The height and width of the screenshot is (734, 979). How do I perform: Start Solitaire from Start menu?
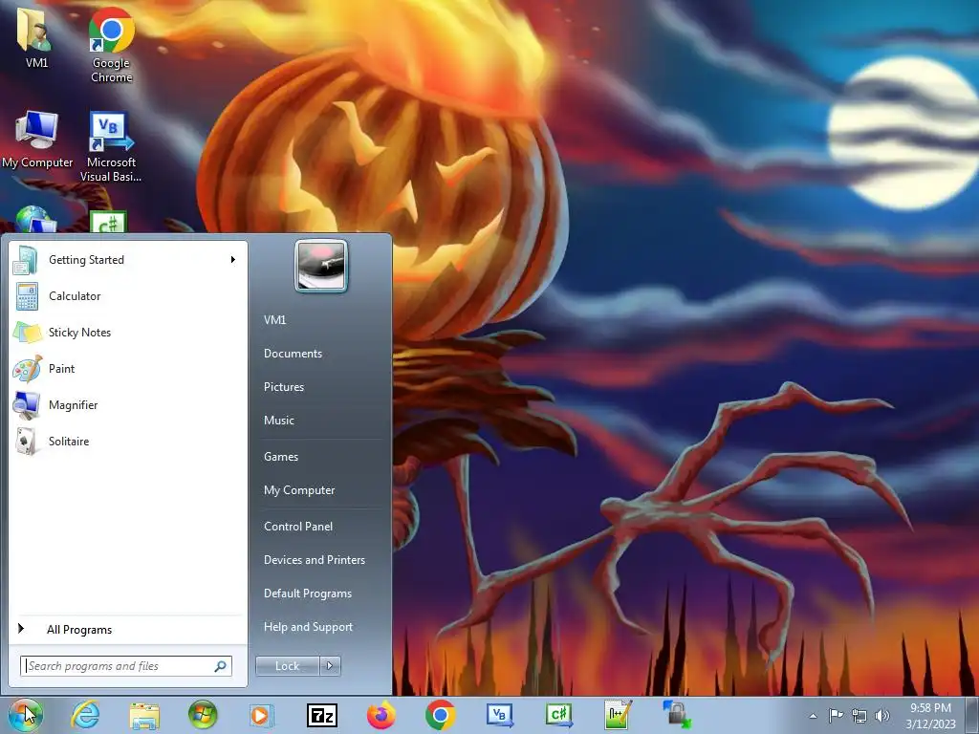click(x=127, y=441)
